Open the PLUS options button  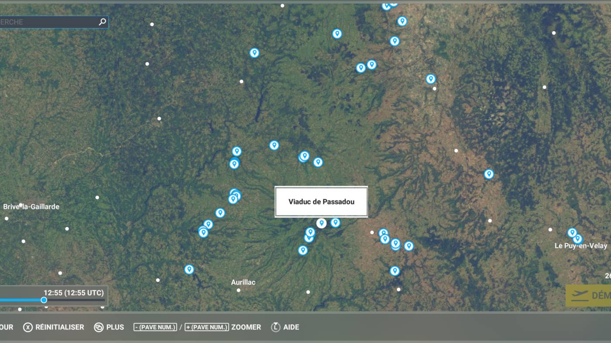109,327
